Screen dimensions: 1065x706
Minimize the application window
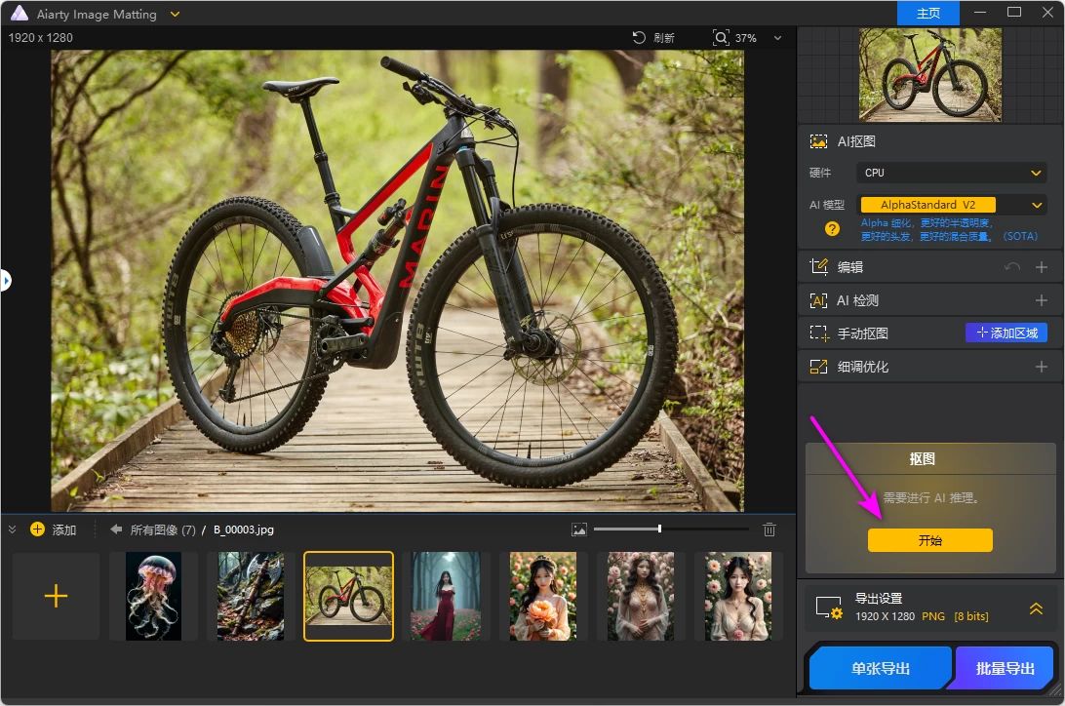point(980,13)
